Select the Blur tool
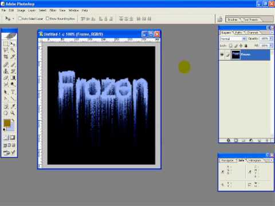275x206 pixels. pyautogui.click(x=6, y=84)
